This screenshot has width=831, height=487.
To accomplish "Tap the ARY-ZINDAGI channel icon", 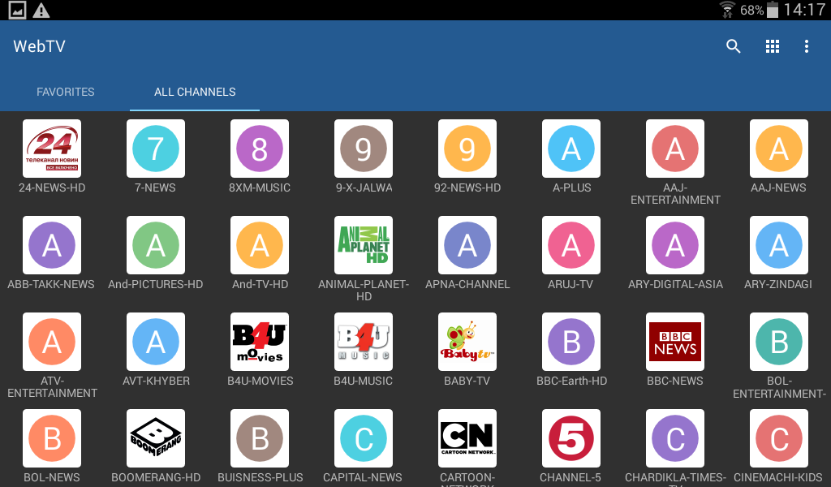I will tap(779, 245).
